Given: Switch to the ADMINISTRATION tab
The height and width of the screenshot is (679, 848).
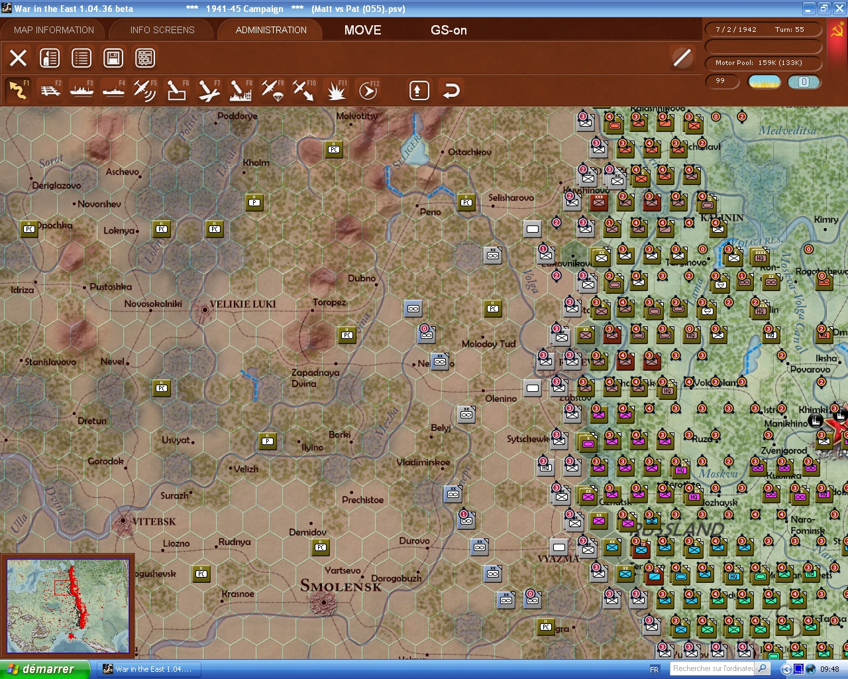Looking at the screenshot, I should click(x=271, y=30).
